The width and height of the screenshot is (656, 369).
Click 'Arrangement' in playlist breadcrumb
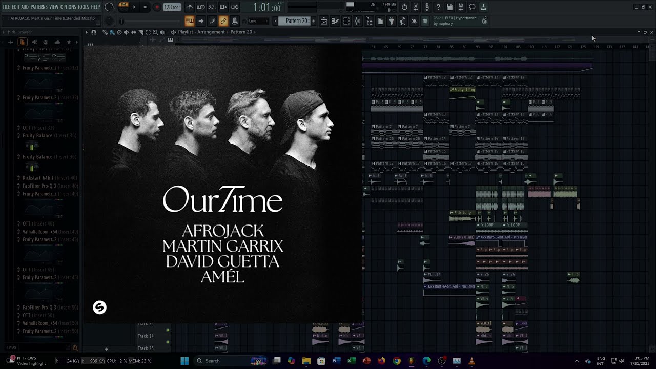click(212, 32)
